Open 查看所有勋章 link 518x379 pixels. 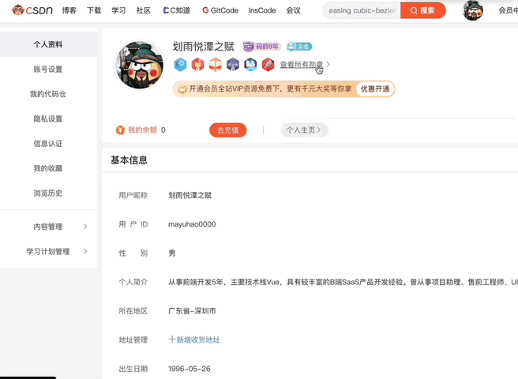pyautogui.click(x=302, y=65)
